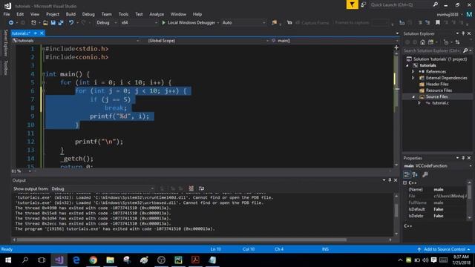Image resolution: width=475 pixels, height=267 pixels.
Task: Toggle Word Wrap icon in Output panel
Action: pos(201,188)
